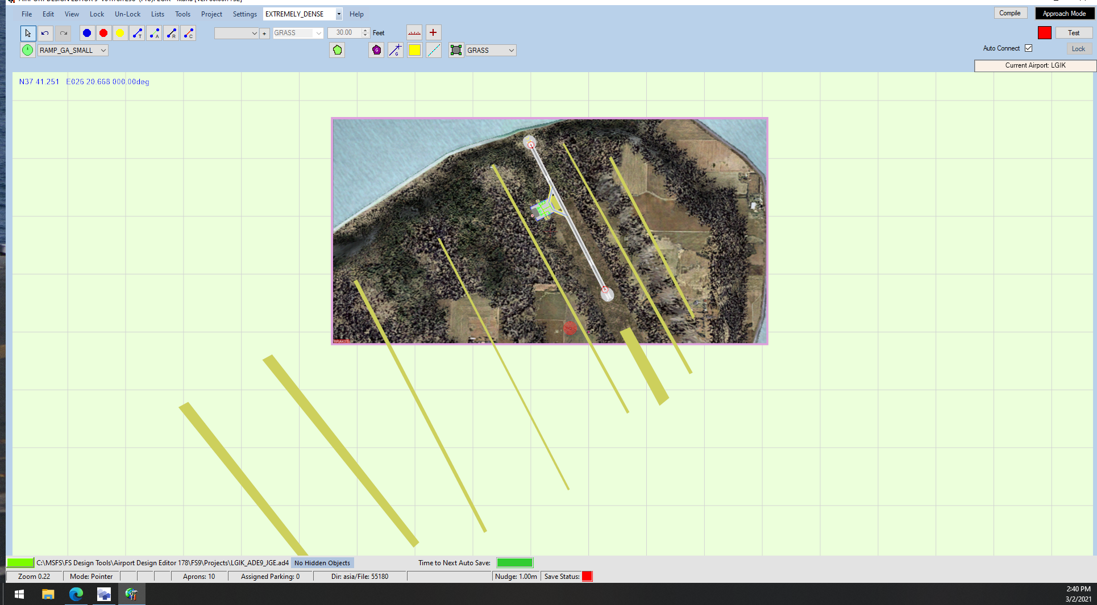Click the Mode: Pointer status entry
The width and height of the screenshot is (1097, 605).
pos(92,577)
